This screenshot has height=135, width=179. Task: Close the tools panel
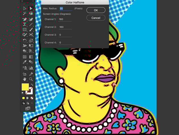click(22, 1)
